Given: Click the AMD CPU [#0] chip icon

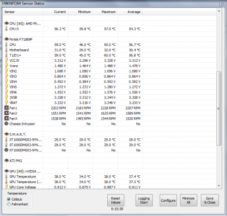Looking at the screenshot, I should [x=7, y=24].
